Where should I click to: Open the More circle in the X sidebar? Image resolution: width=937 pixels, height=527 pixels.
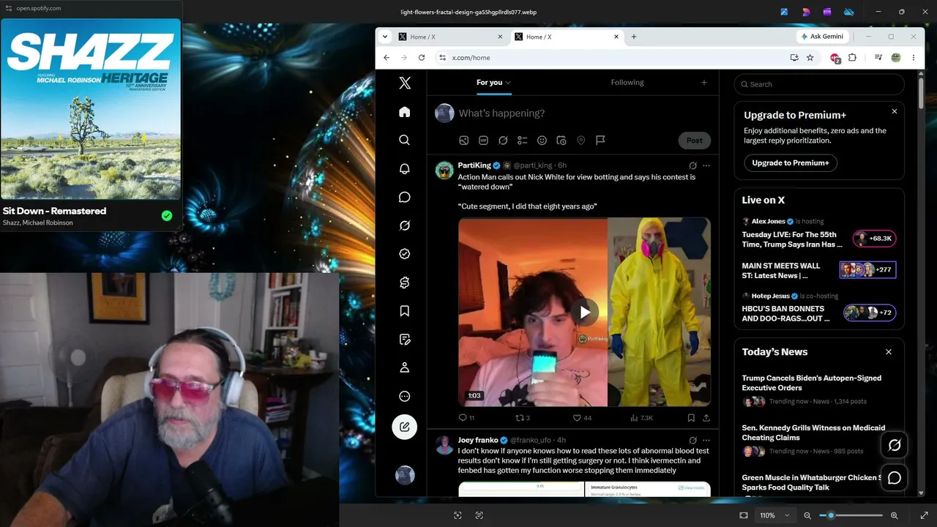405,396
